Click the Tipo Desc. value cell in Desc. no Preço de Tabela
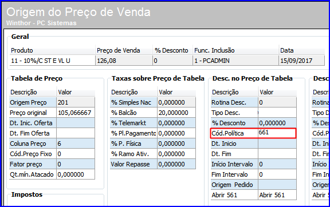The height and width of the screenshot is (207, 330). click(x=277, y=113)
